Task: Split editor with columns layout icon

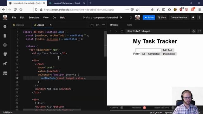Action: [92, 25]
